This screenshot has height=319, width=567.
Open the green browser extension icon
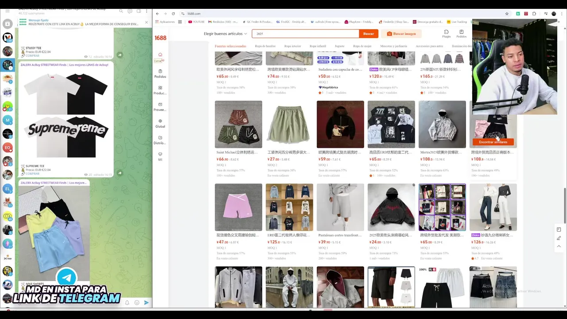point(518,14)
